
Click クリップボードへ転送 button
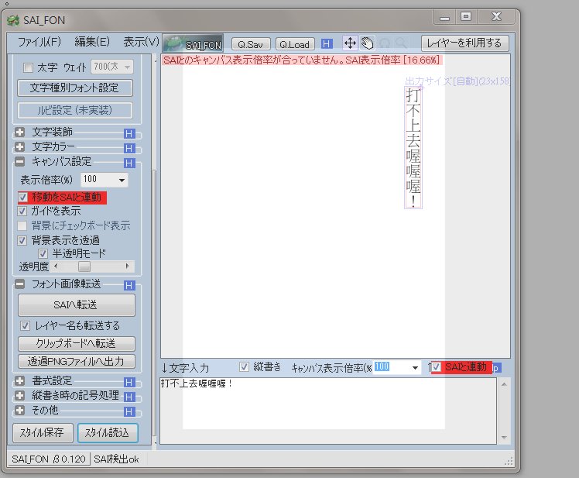tap(76, 343)
